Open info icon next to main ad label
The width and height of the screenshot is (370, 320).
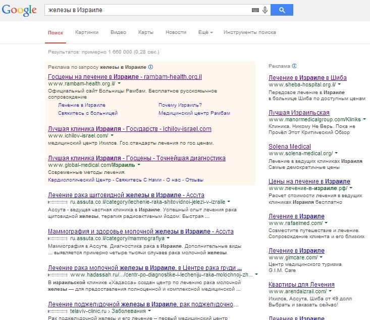pos(150,67)
